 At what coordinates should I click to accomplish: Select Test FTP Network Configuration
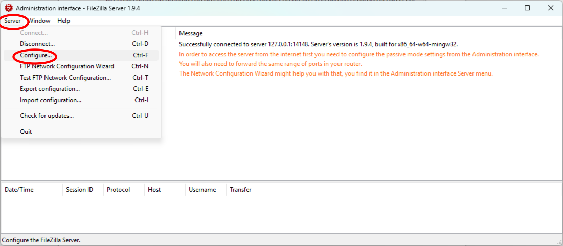tap(65, 78)
